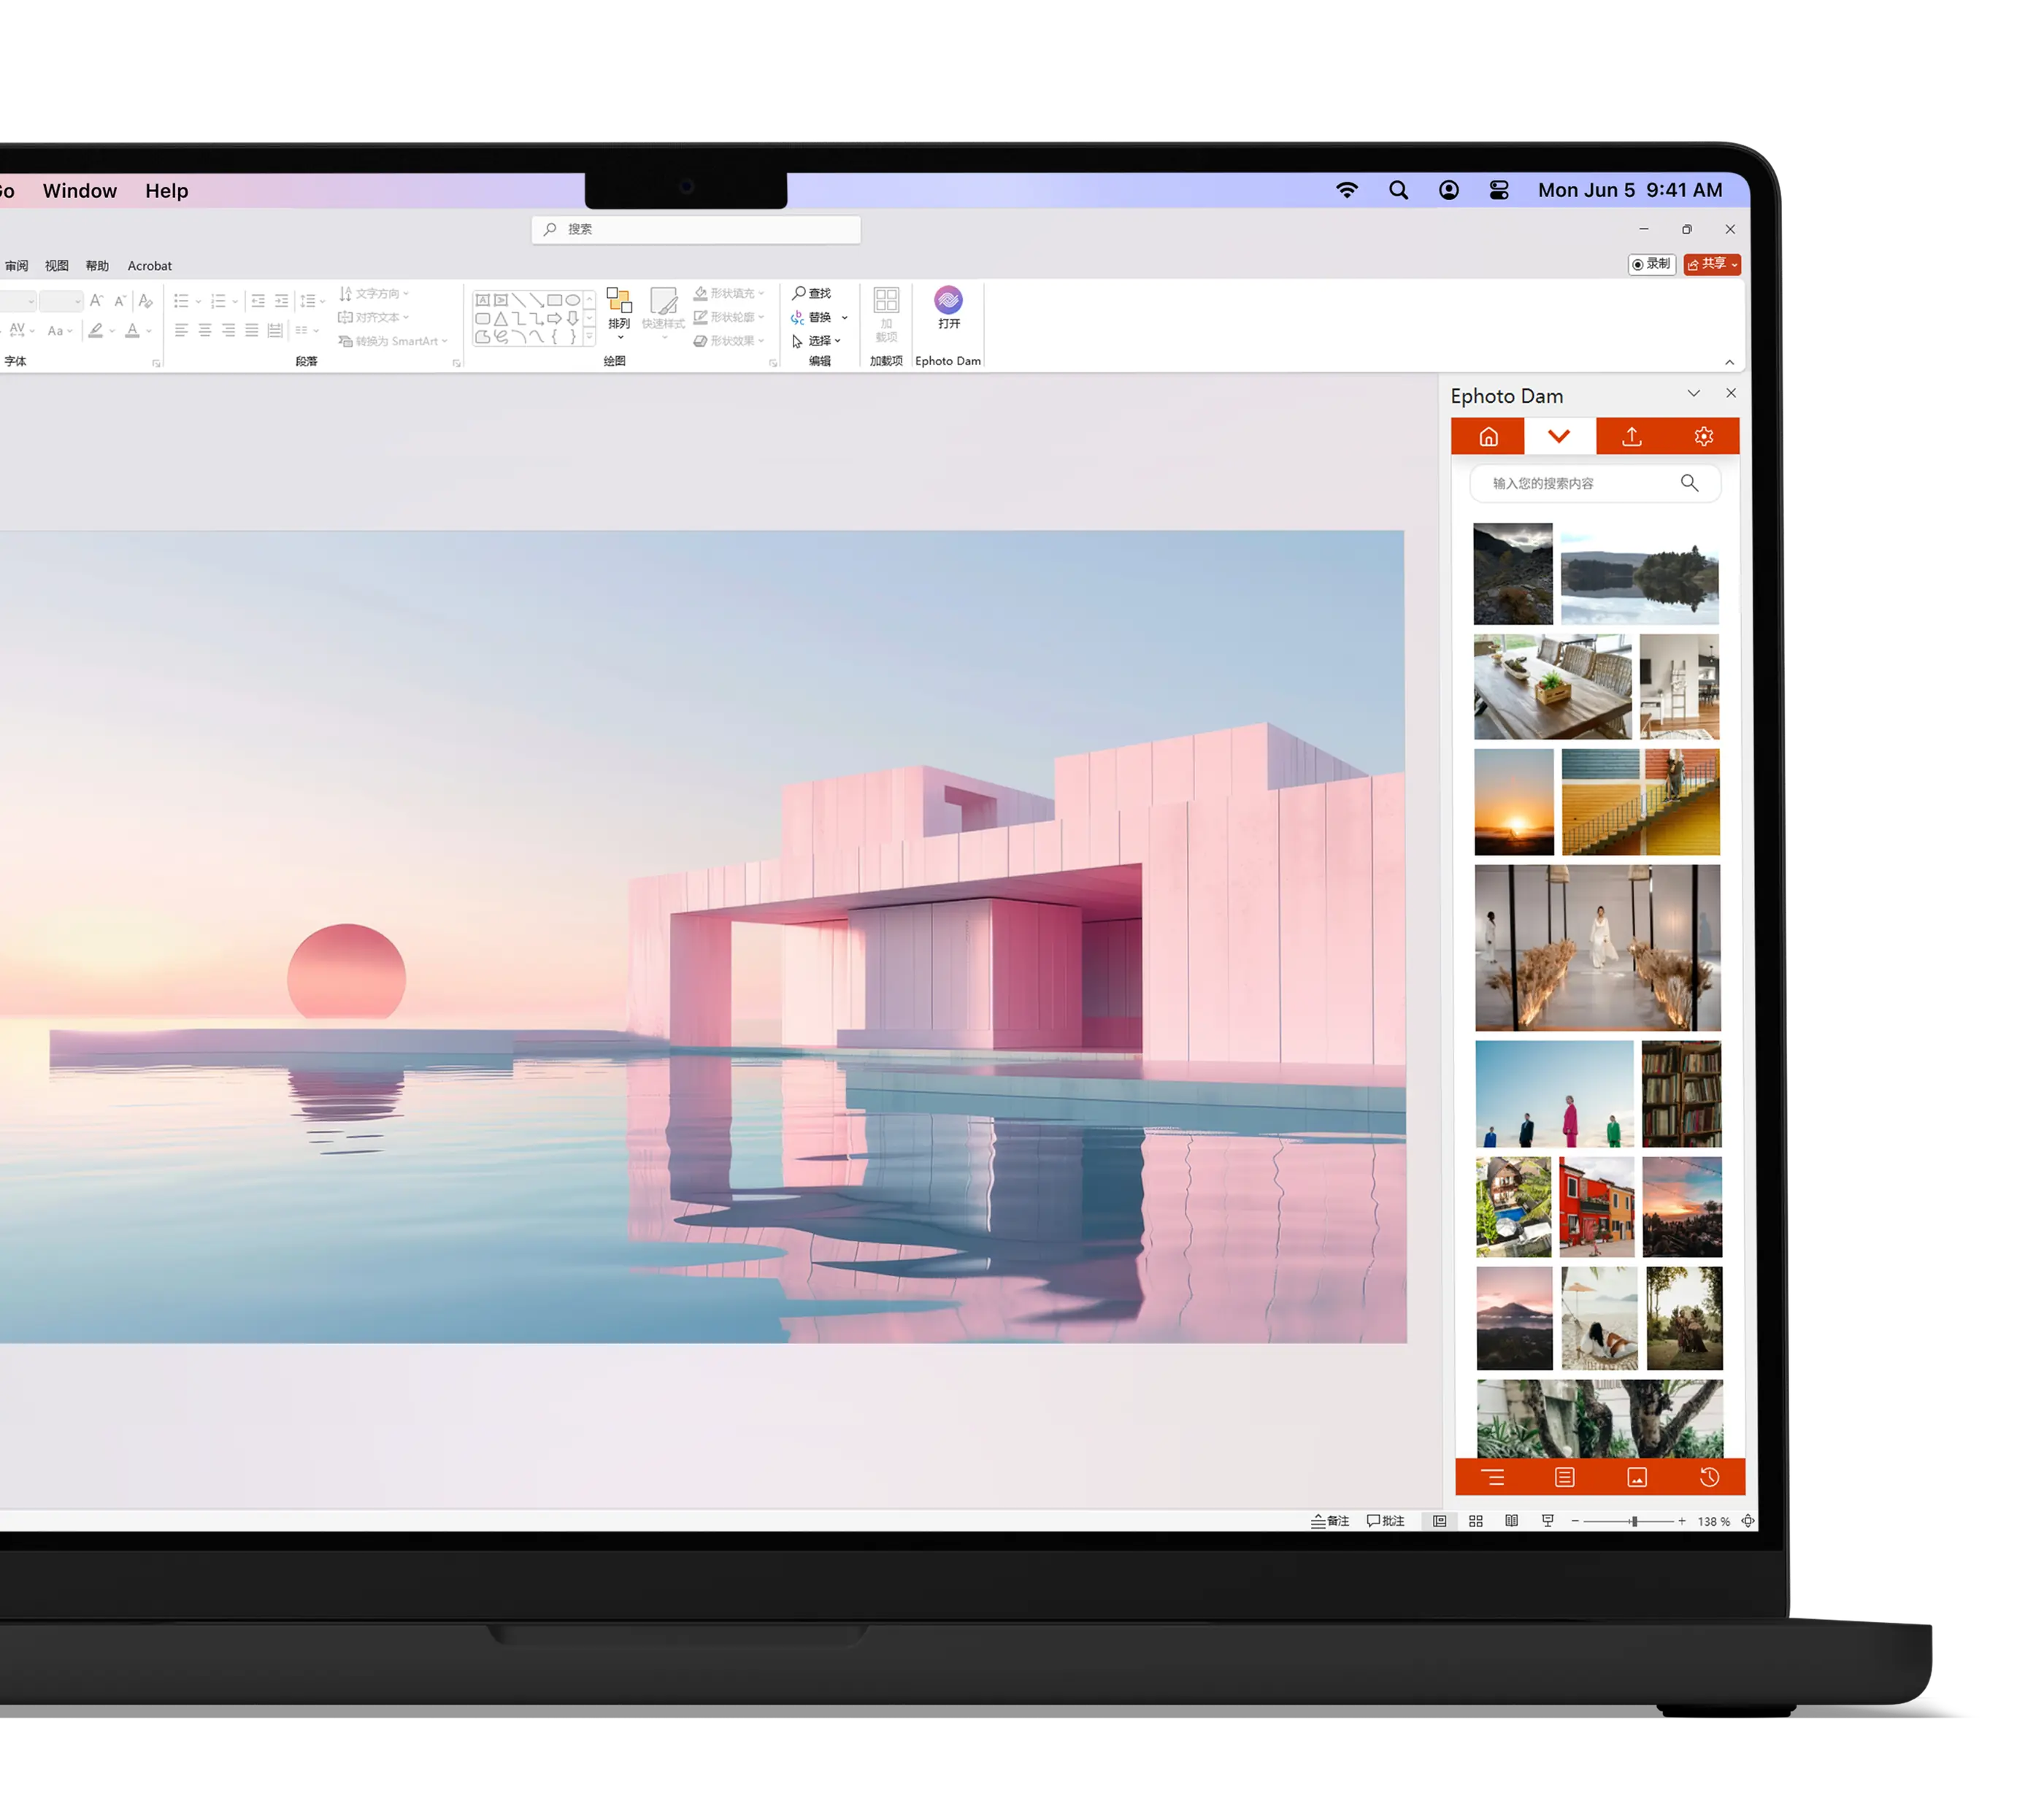Click the home icon in Ephoto Dam panel
This screenshot has width=2044, height=1817.
coord(1488,437)
